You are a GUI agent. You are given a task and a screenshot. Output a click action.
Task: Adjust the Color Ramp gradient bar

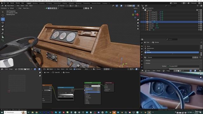coord(66,95)
